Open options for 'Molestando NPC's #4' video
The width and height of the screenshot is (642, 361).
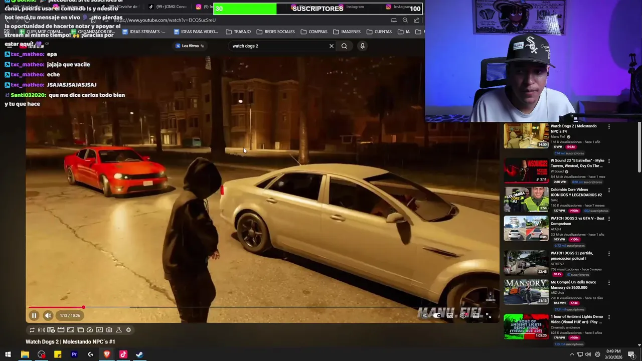click(609, 126)
